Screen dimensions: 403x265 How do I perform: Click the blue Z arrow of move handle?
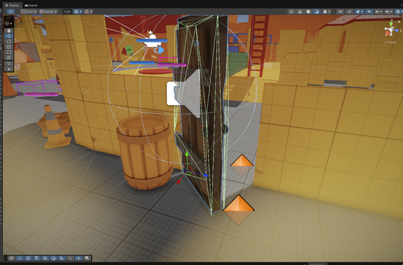tap(206, 176)
